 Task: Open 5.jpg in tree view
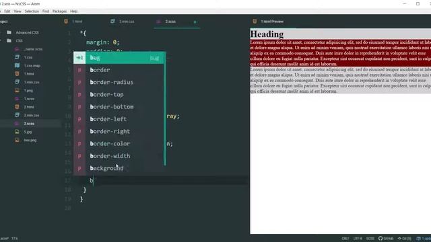point(28,132)
